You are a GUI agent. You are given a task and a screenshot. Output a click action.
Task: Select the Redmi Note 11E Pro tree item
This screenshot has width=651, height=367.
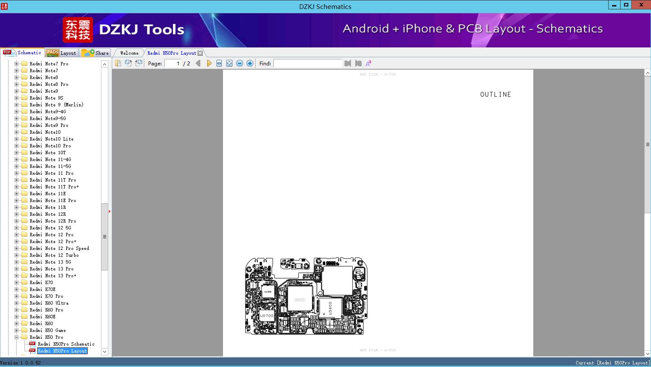tap(53, 200)
